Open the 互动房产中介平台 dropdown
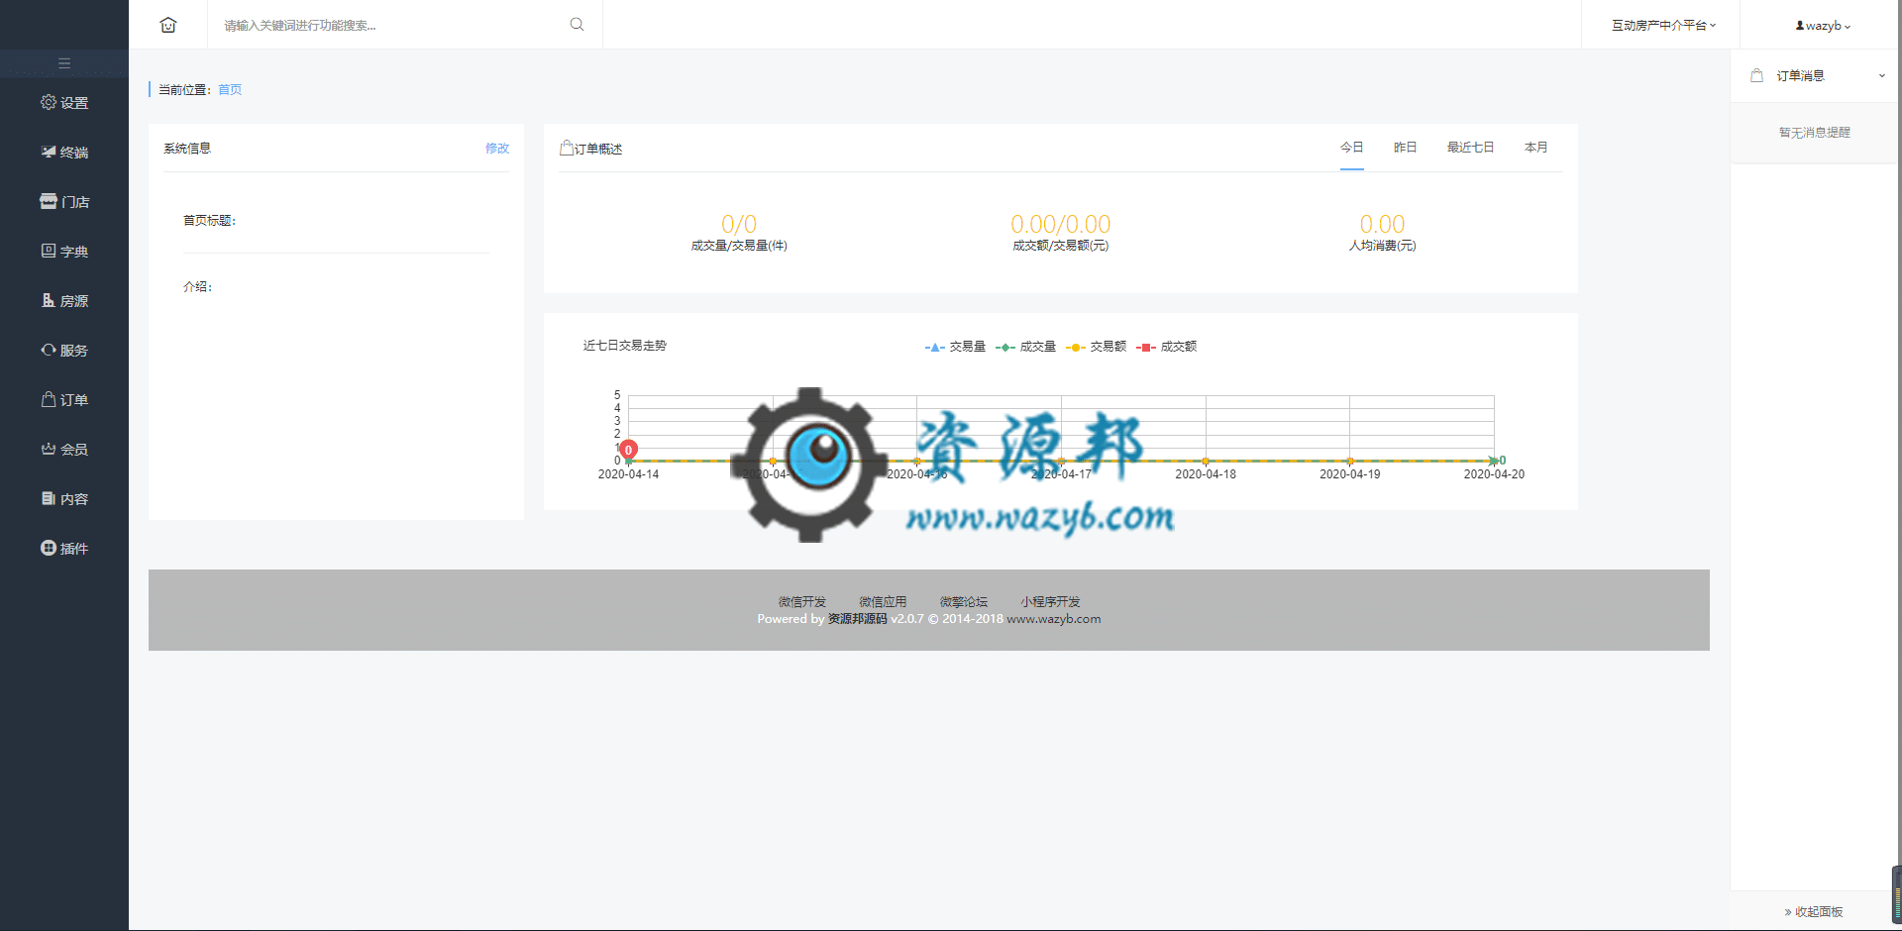This screenshot has height=931, width=1902. pyautogui.click(x=1663, y=25)
